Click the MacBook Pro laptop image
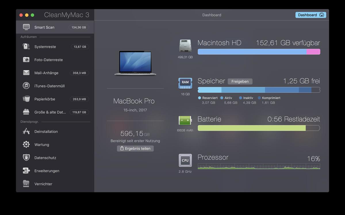This screenshot has width=345, height=215. pyautogui.click(x=135, y=63)
